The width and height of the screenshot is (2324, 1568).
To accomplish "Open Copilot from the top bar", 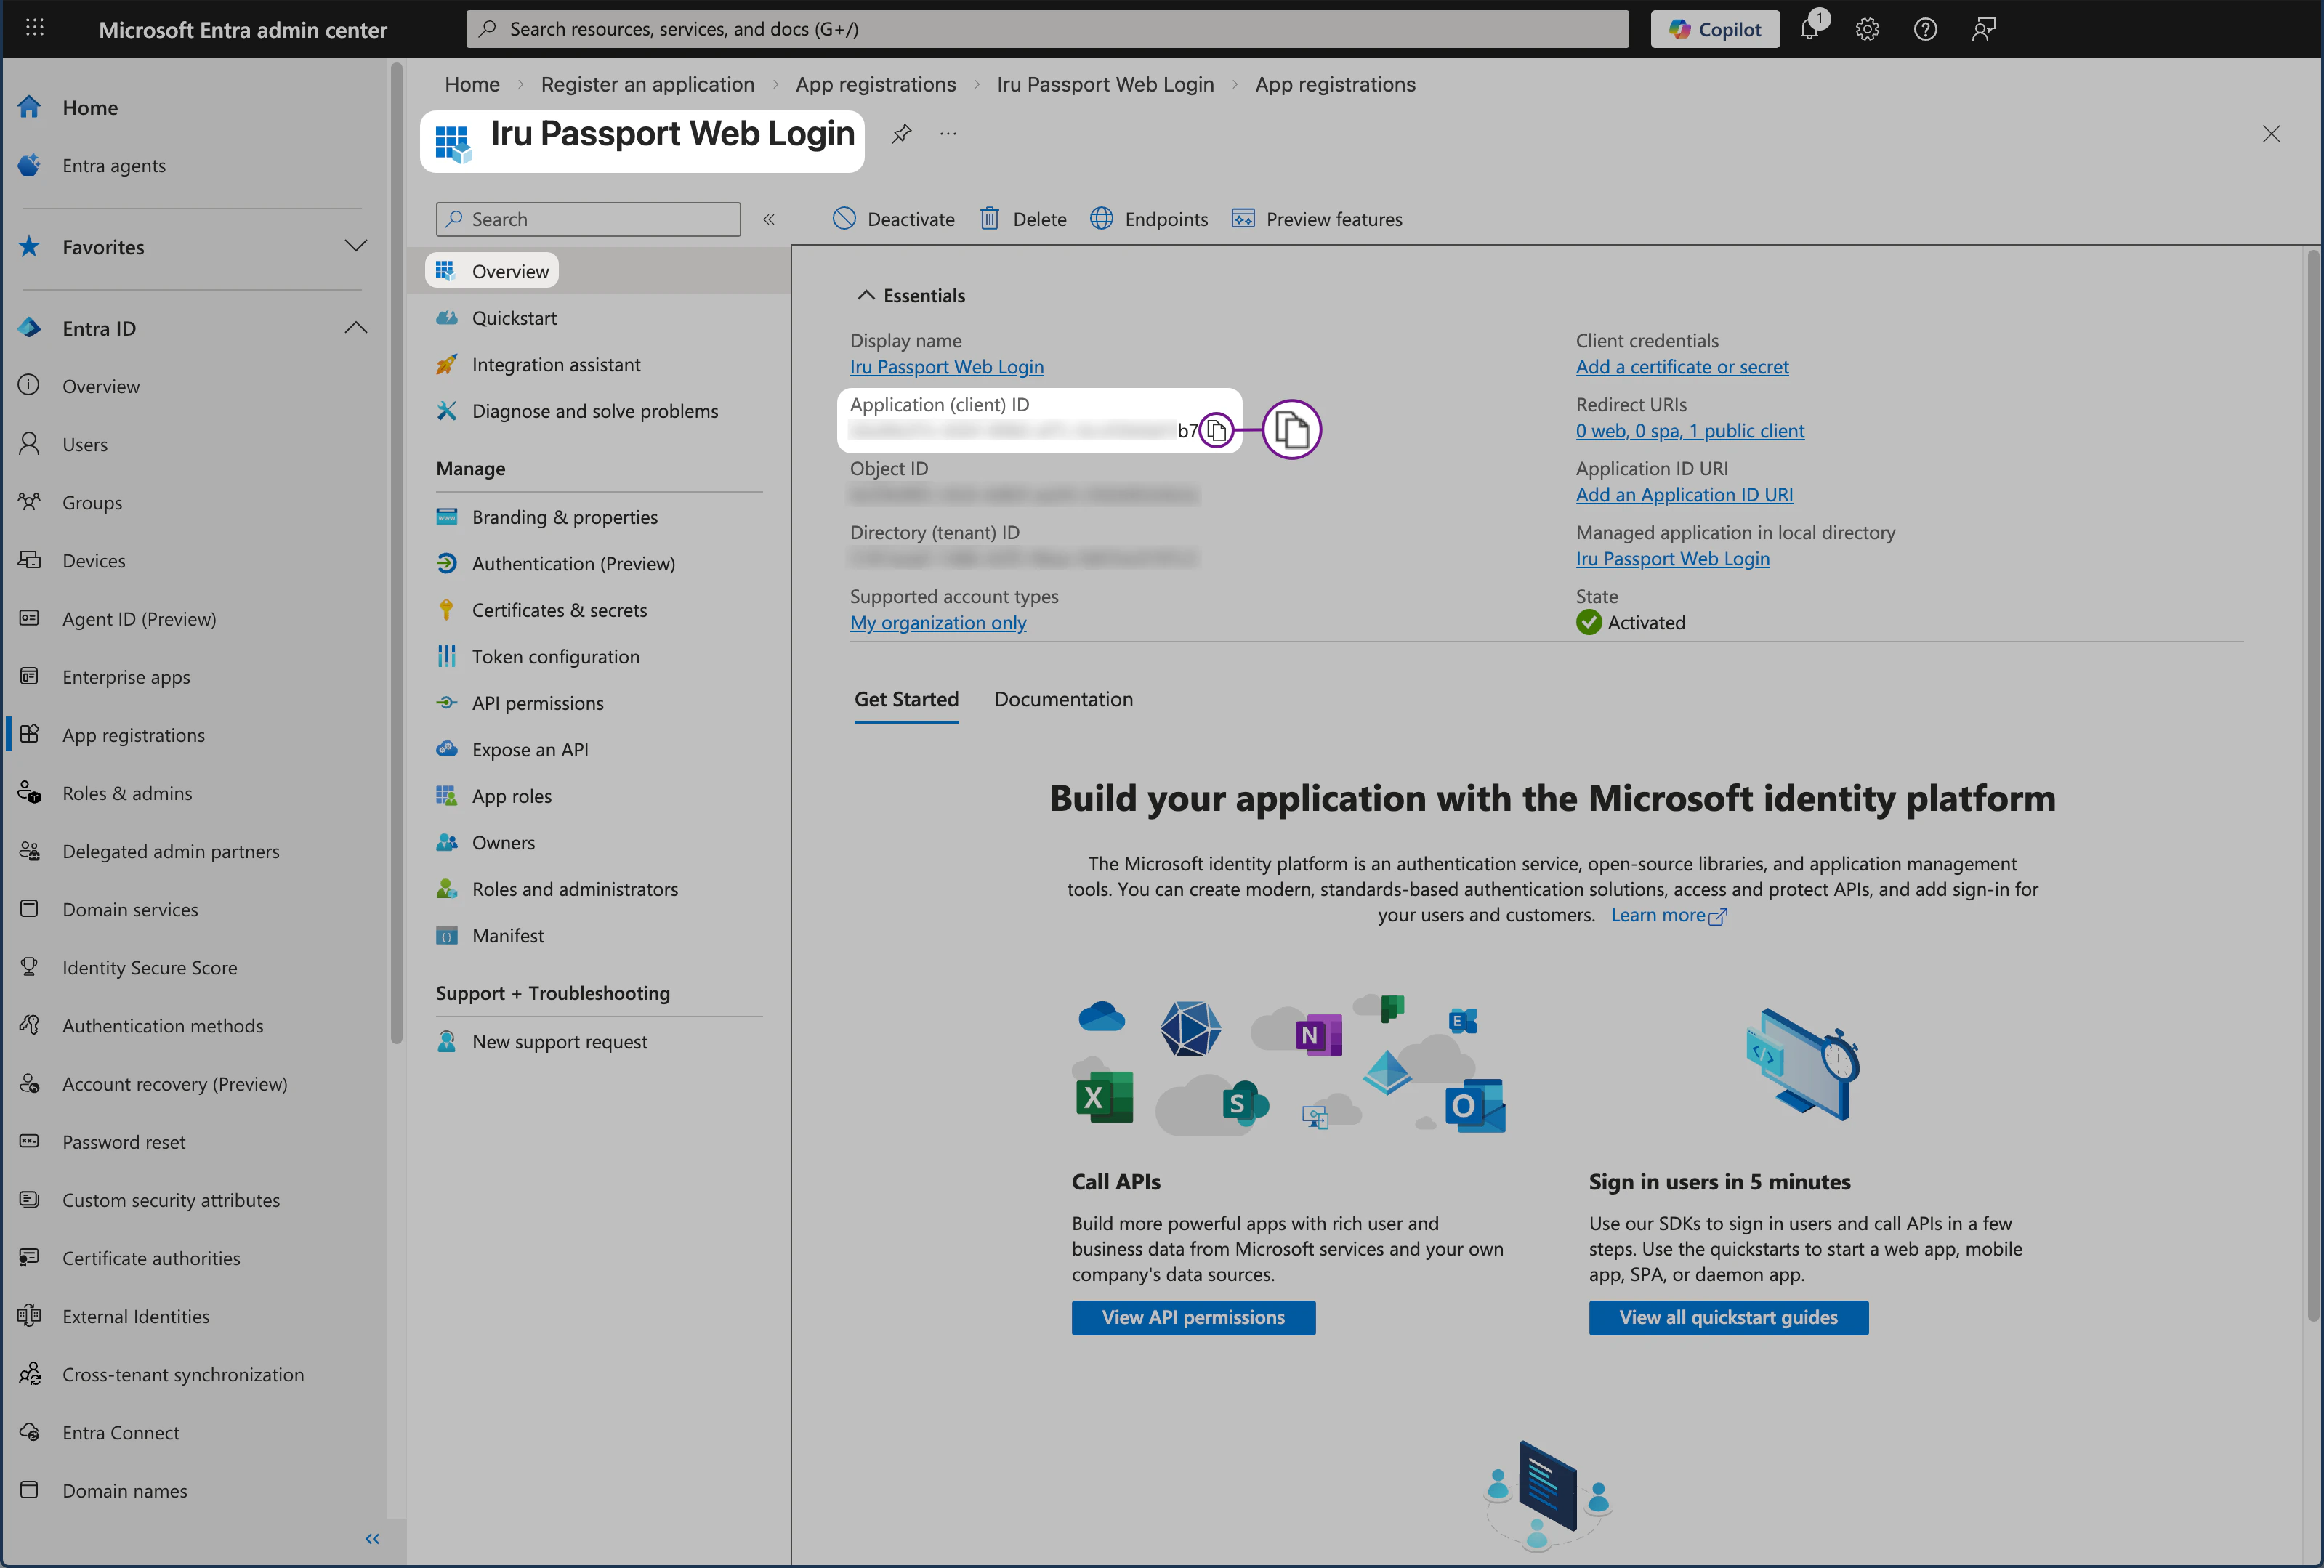I will pyautogui.click(x=1715, y=28).
